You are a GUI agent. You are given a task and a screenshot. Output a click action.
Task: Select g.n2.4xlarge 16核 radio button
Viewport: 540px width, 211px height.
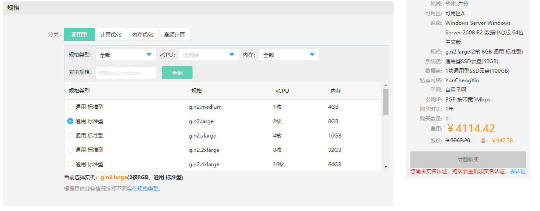(70, 164)
